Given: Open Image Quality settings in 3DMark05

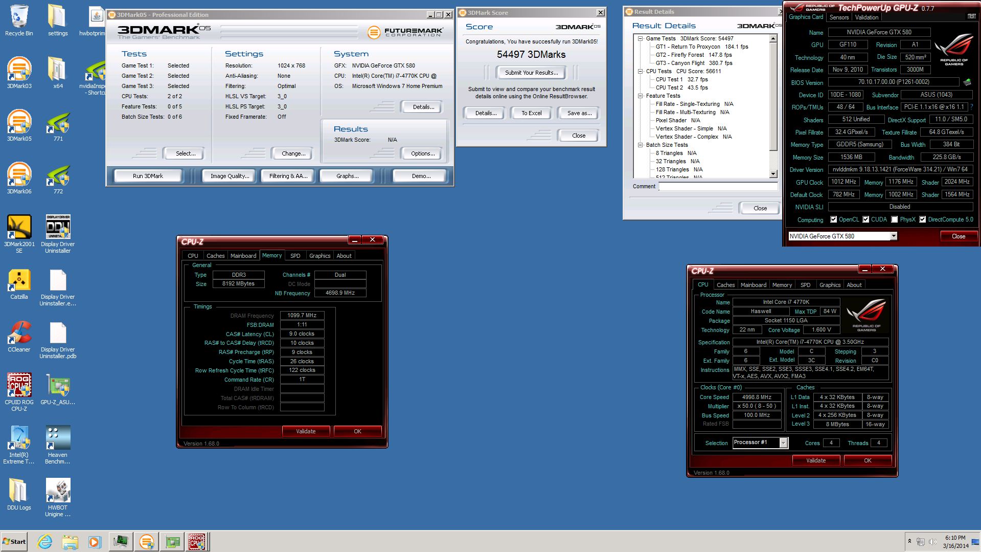Looking at the screenshot, I should click(x=230, y=176).
